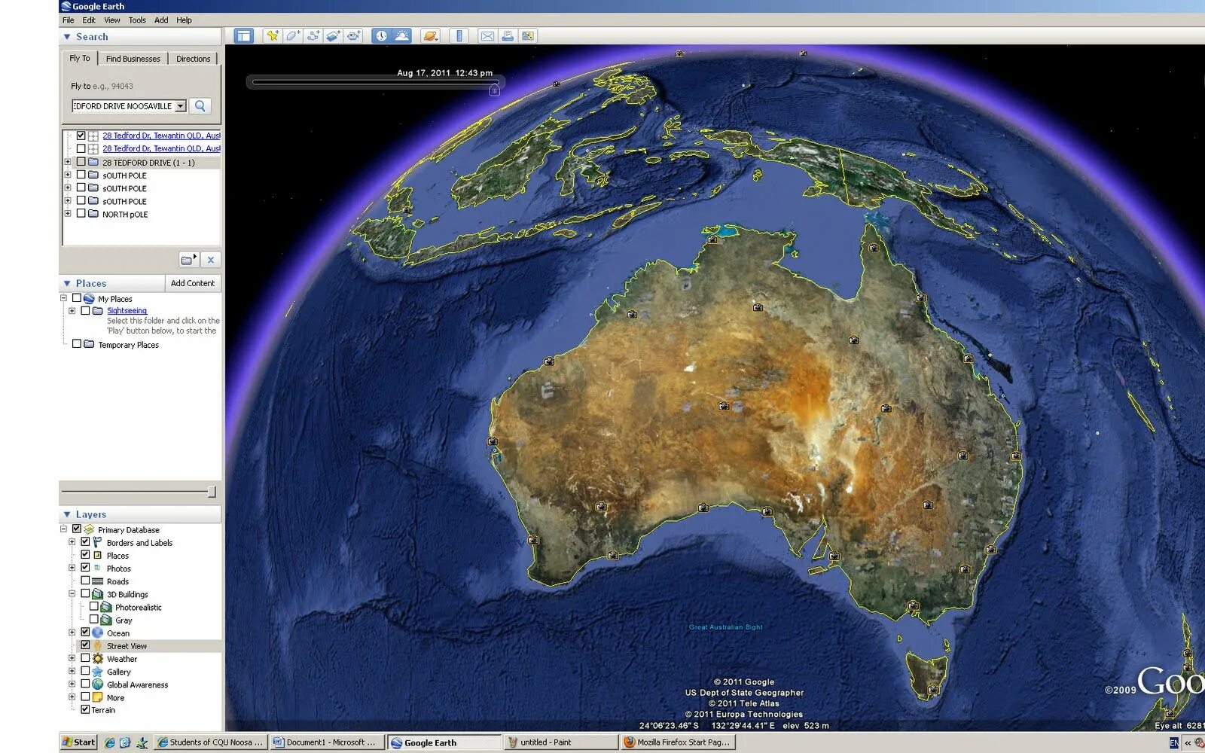Open the File menu

pos(69,20)
